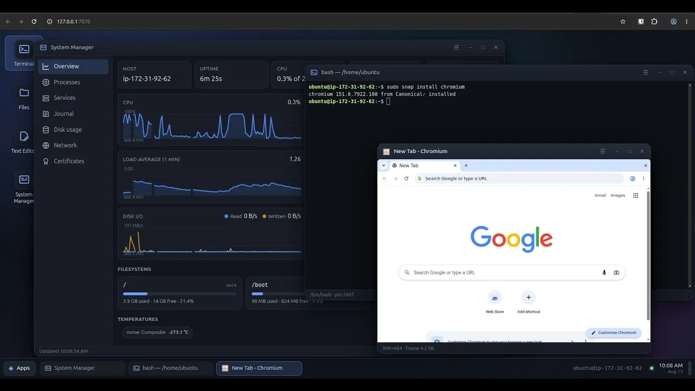Click the Add shortcut button

point(529,302)
